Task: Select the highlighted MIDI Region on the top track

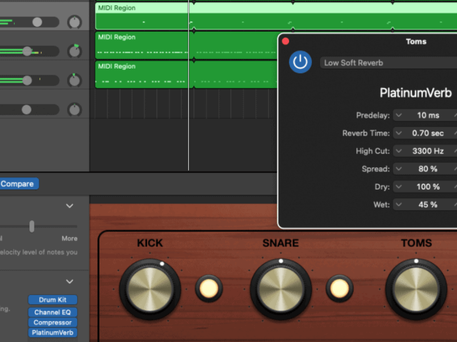Action: coord(276,16)
